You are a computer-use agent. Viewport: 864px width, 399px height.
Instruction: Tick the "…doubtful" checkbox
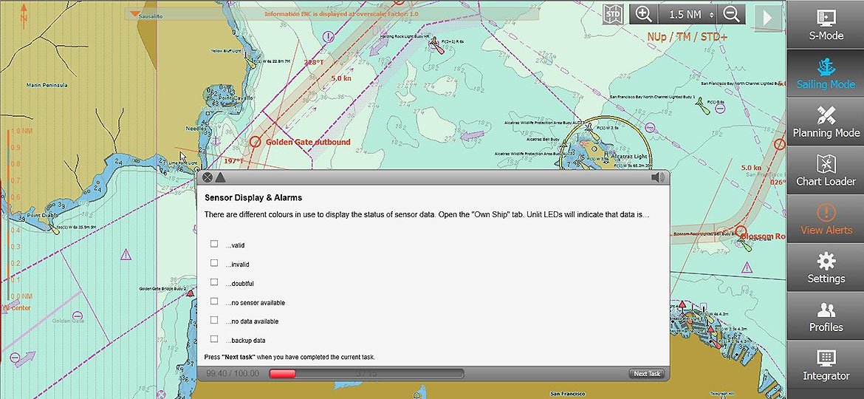point(214,282)
